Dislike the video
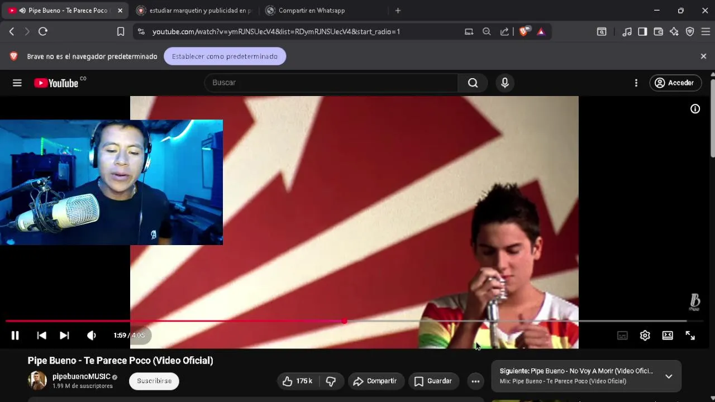Viewport: 715px width, 402px height. pyautogui.click(x=331, y=381)
